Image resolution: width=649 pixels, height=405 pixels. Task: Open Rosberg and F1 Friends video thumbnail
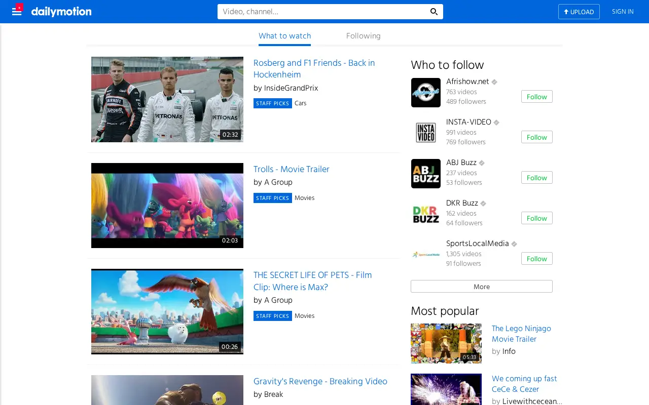coord(167,99)
